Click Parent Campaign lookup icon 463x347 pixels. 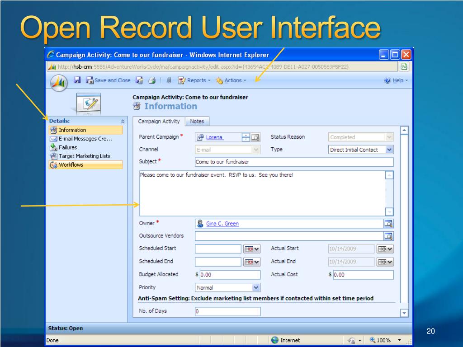(x=255, y=137)
